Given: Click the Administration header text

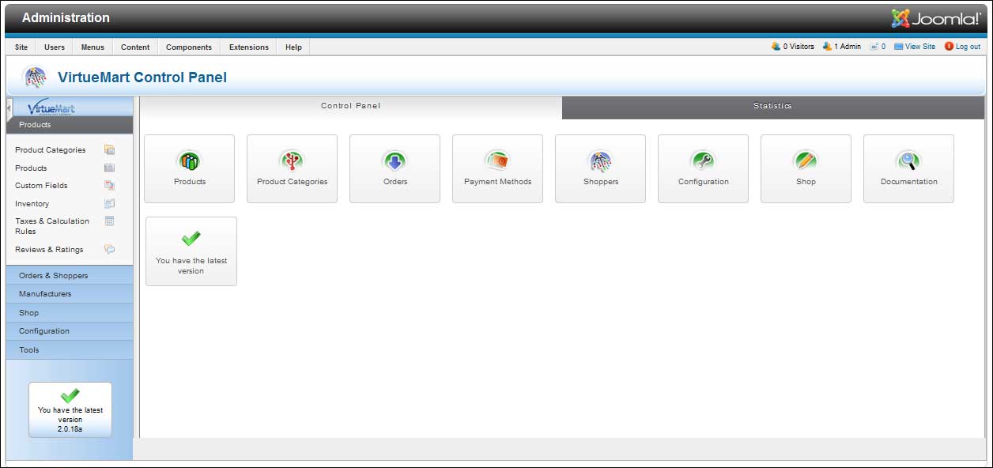Looking at the screenshot, I should [x=66, y=17].
